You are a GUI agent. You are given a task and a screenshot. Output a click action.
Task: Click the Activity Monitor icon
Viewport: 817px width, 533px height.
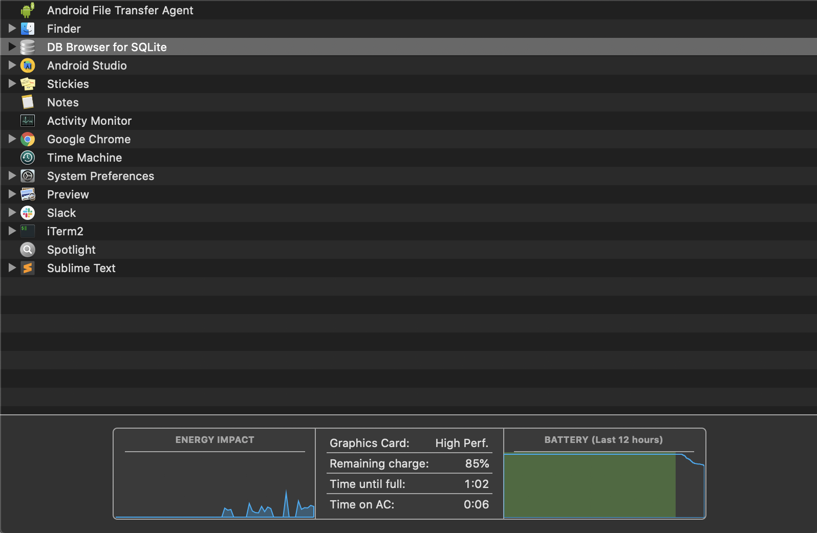(28, 121)
